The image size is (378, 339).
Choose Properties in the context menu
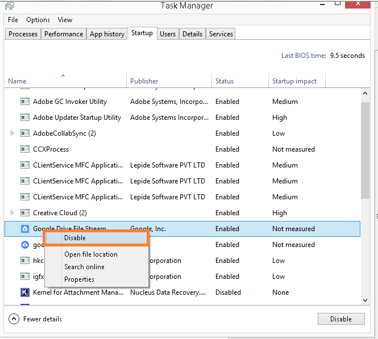click(x=96, y=279)
